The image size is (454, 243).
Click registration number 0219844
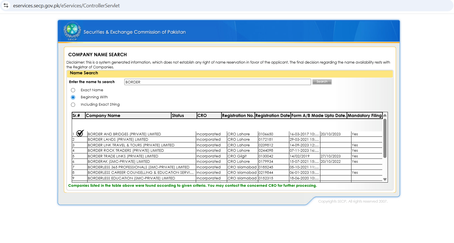tap(266, 173)
